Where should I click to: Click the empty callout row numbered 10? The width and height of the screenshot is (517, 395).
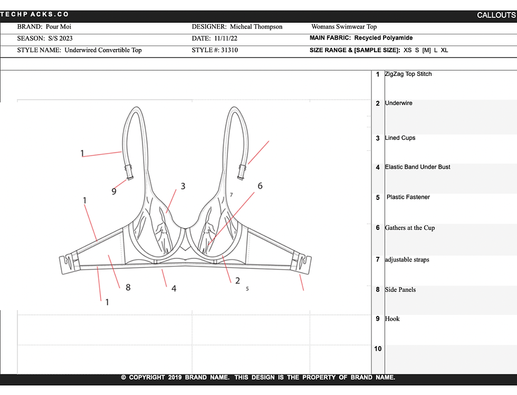[444, 359]
